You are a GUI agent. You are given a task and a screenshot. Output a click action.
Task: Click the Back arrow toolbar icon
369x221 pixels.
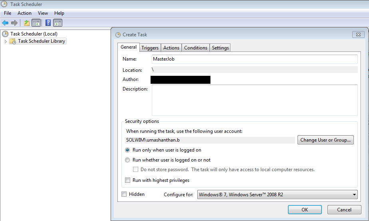point(5,23)
